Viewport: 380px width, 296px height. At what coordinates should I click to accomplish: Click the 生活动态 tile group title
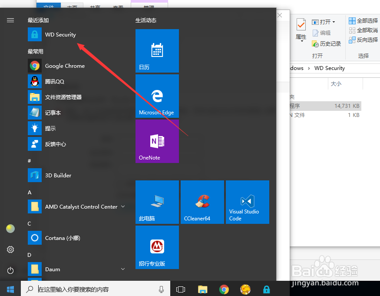coord(145,20)
